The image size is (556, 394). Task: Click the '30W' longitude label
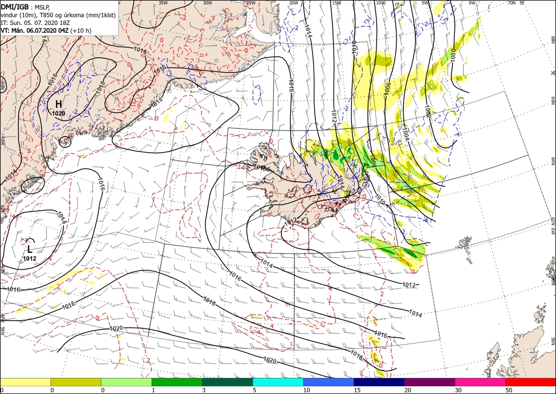click(208, 3)
